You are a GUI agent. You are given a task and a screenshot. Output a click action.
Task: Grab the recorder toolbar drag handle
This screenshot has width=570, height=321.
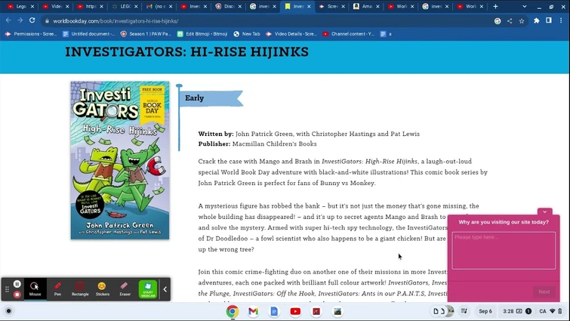pos(7,289)
